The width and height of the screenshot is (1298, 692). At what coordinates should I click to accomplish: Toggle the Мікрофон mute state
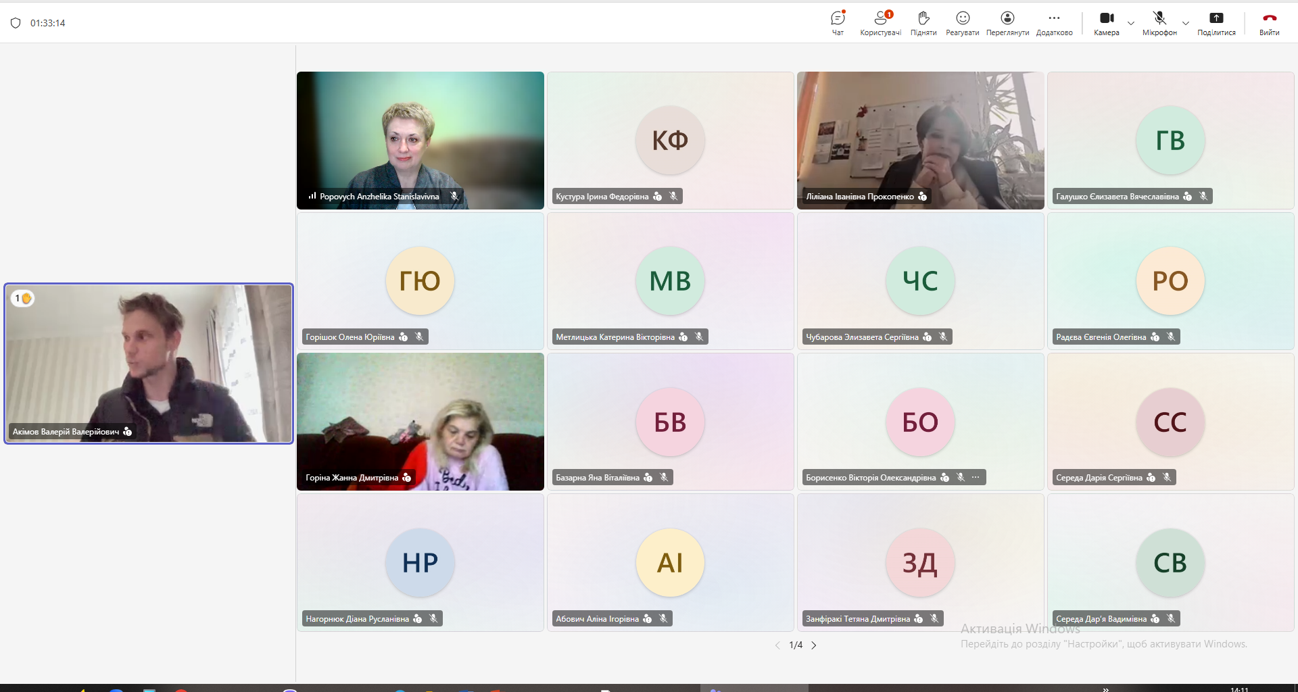pos(1159,22)
